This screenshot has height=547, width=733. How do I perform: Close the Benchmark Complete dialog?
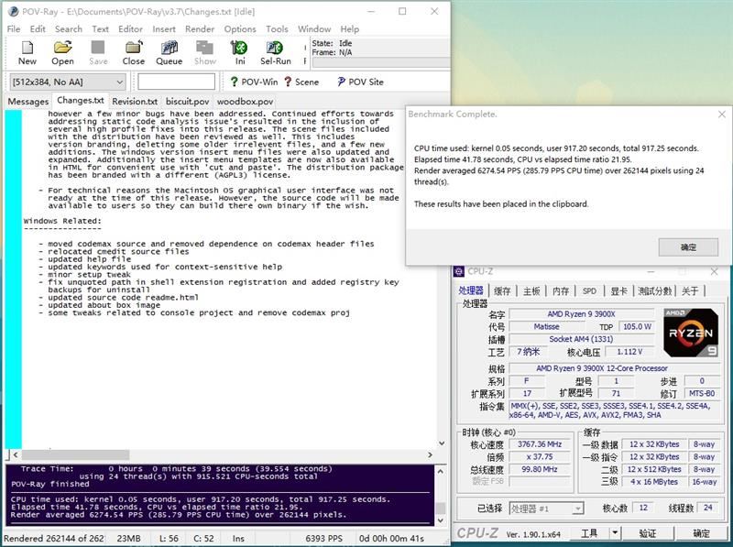pyautogui.click(x=721, y=115)
